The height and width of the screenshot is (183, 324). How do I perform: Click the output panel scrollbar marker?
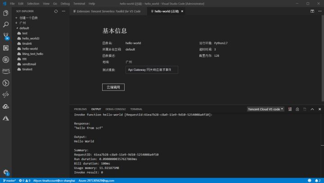coord(322,145)
